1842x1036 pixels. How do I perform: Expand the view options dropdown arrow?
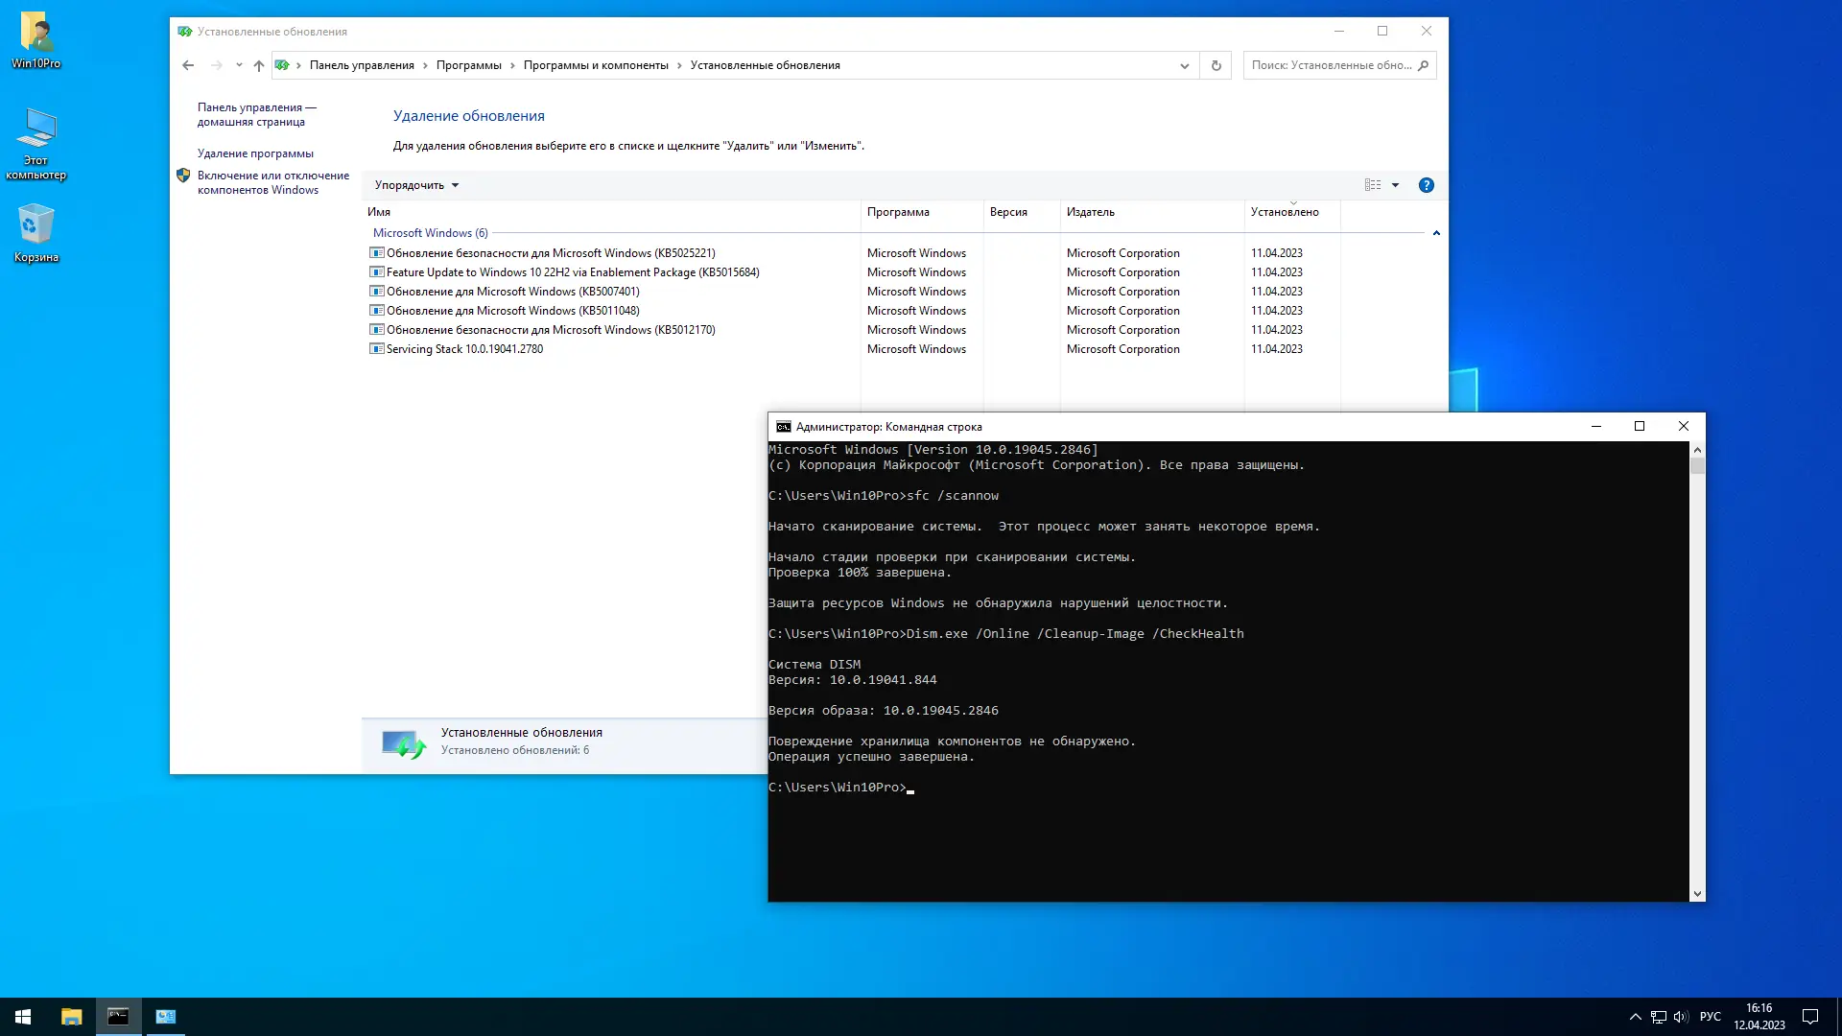pos(1395,185)
